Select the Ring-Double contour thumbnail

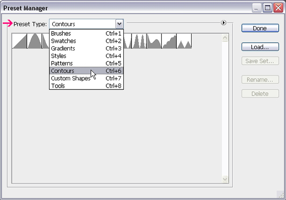139,41
